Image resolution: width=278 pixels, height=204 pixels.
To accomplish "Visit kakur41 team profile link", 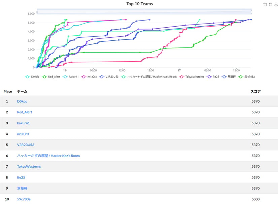I will [x=23, y=123].
